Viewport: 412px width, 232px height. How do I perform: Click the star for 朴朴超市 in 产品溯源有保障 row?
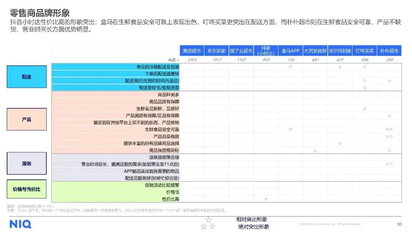pyautogui.click(x=389, y=116)
